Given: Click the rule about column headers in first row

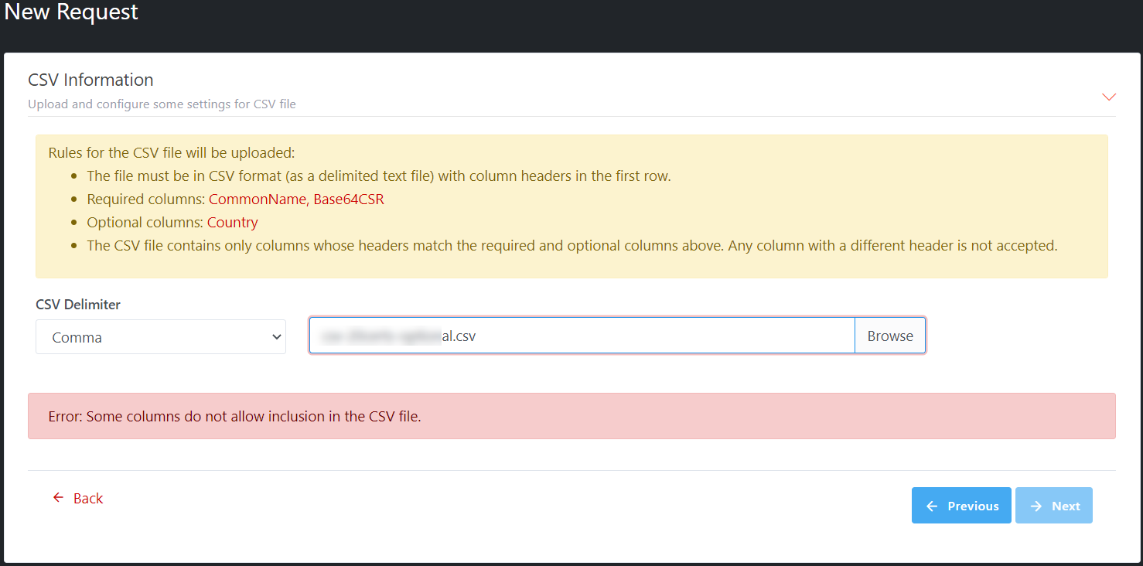Looking at the screenshot, I should point(378,176).
